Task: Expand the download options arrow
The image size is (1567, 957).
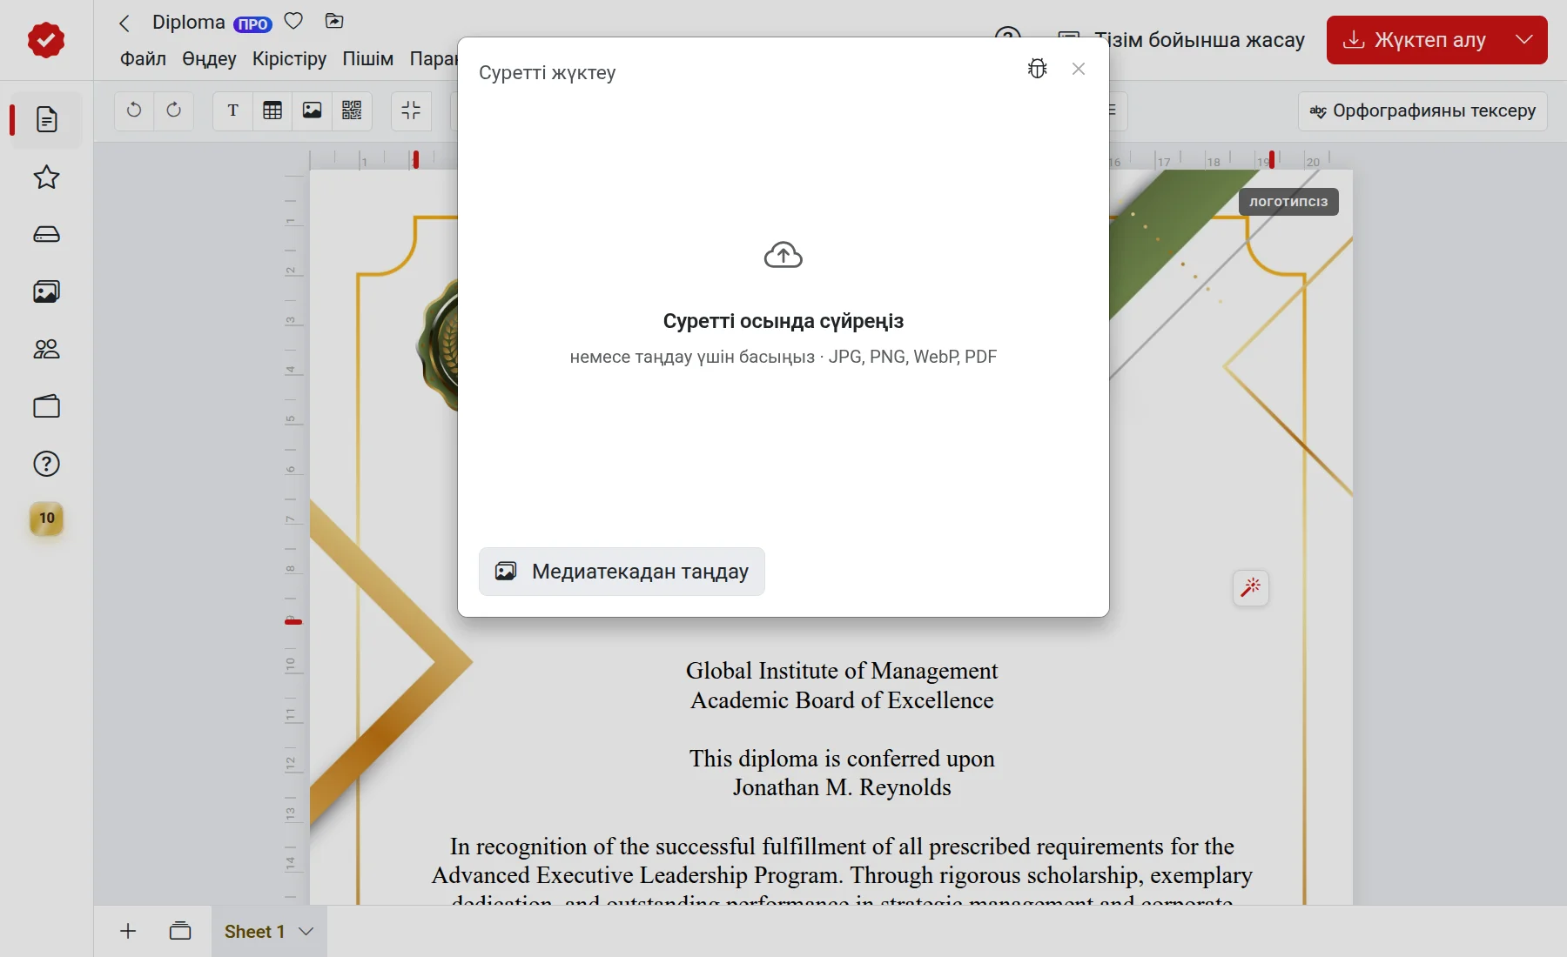Action: click(x=1524, y=40)
